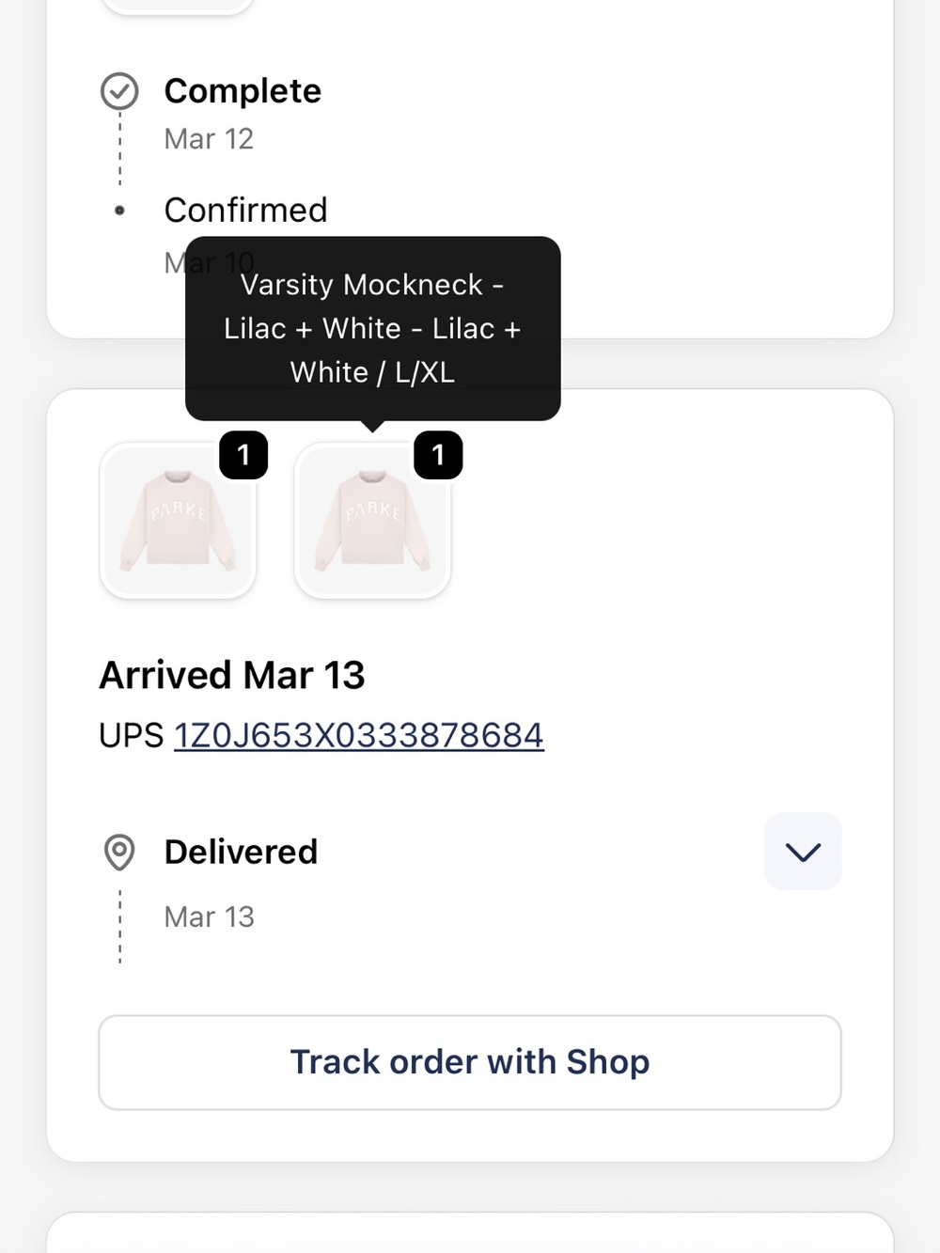Click the Arrived Mar 13 heading
This screenshot has width=940, height=1253.
point(232,675)
